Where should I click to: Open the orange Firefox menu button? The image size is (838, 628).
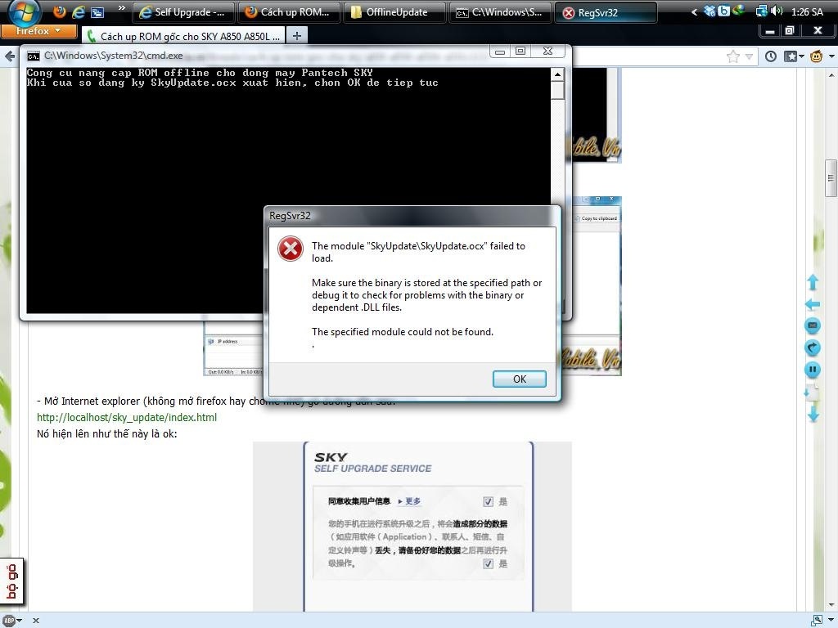tap(38, 31)
